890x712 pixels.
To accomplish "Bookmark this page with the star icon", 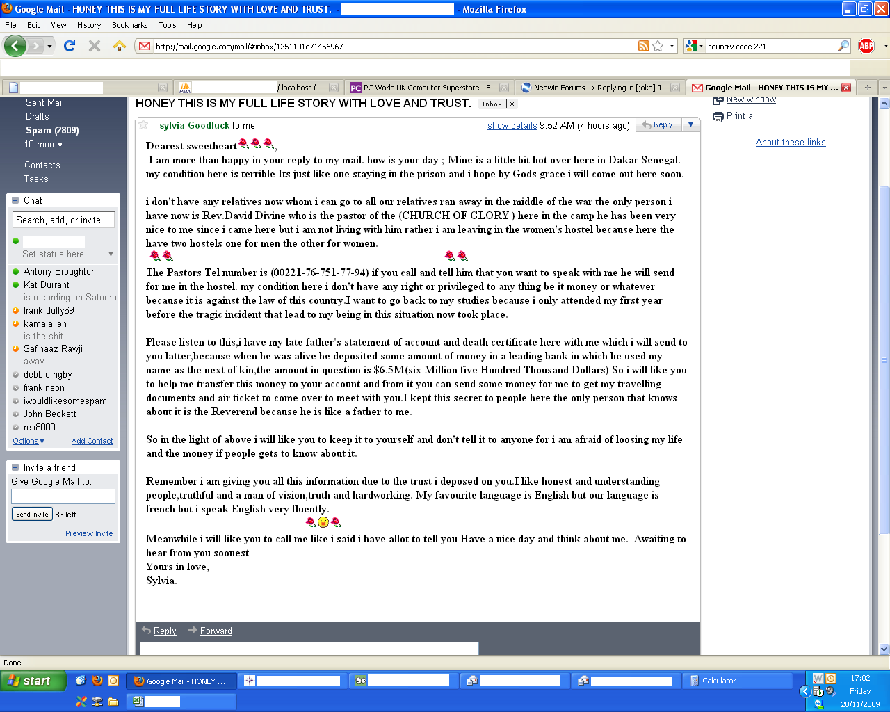I will [x=658, y=46].
